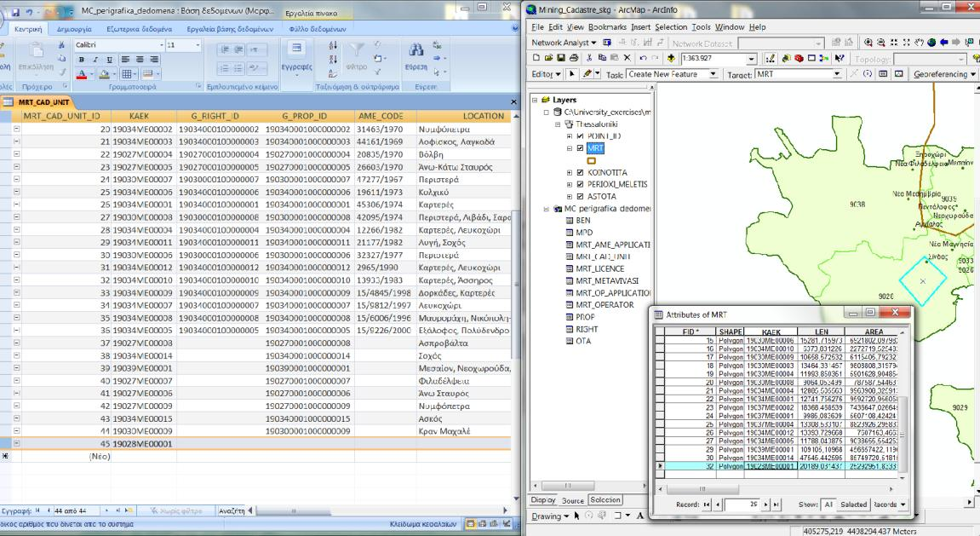Open the Calibri font name dropdown
Viewport: 980px width, 536px height.
(x=161, y=45)
